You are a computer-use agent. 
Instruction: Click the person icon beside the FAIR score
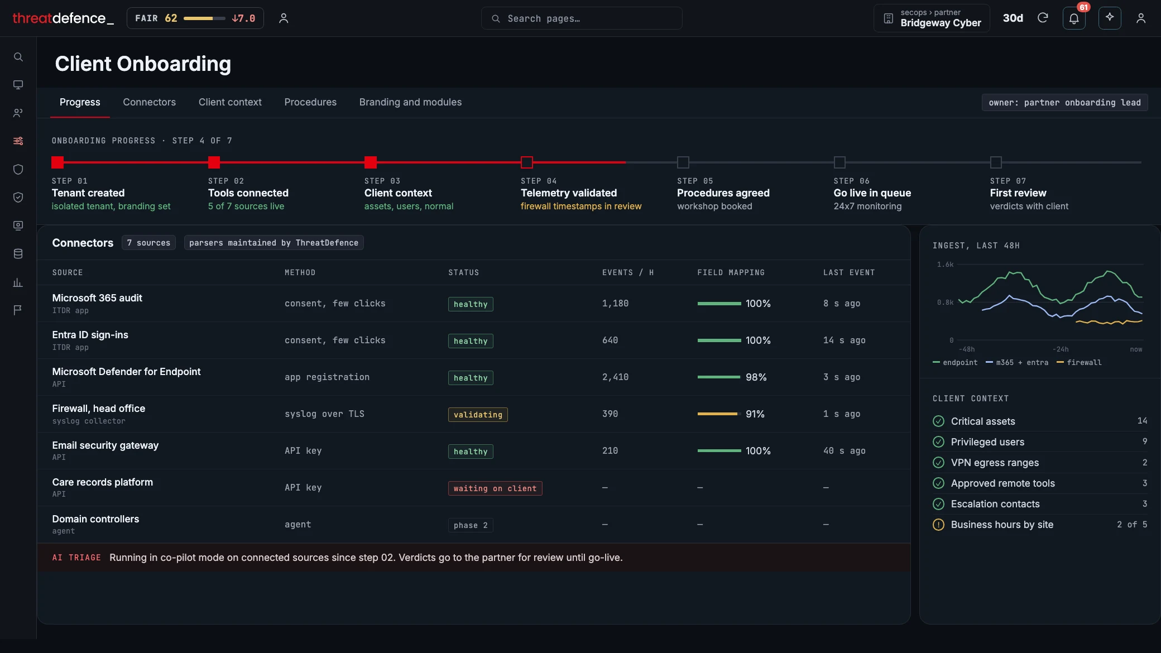284,18
